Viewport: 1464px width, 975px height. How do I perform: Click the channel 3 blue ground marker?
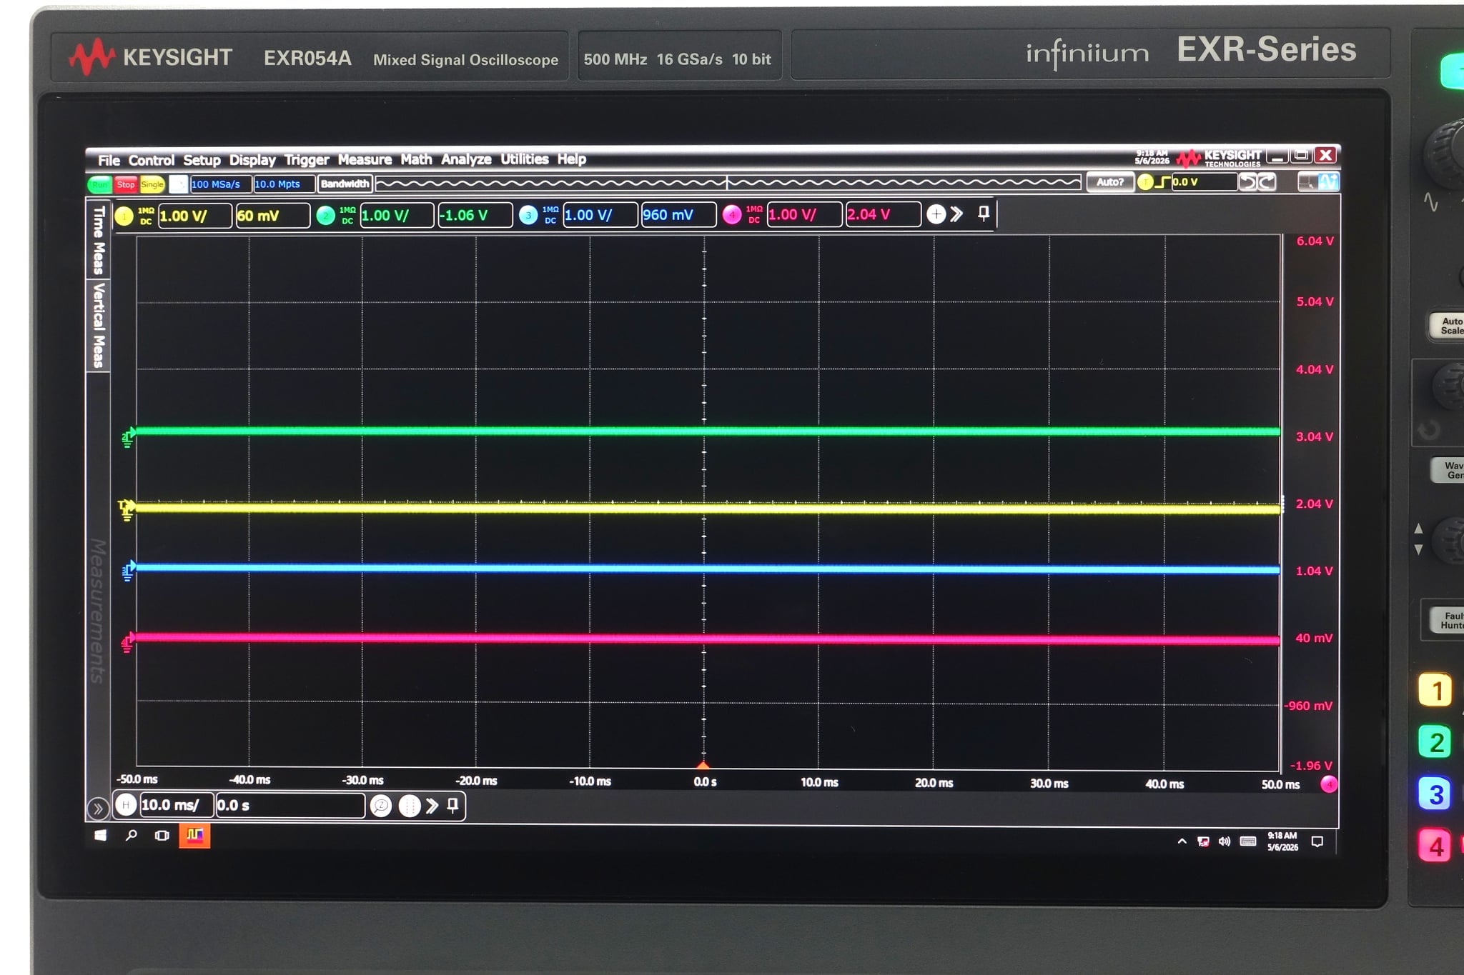click(x=128, y=571)
